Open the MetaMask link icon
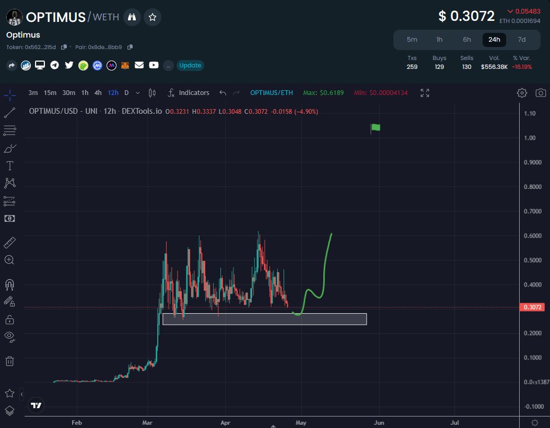 pyautogui.click(x=125, y=65)
